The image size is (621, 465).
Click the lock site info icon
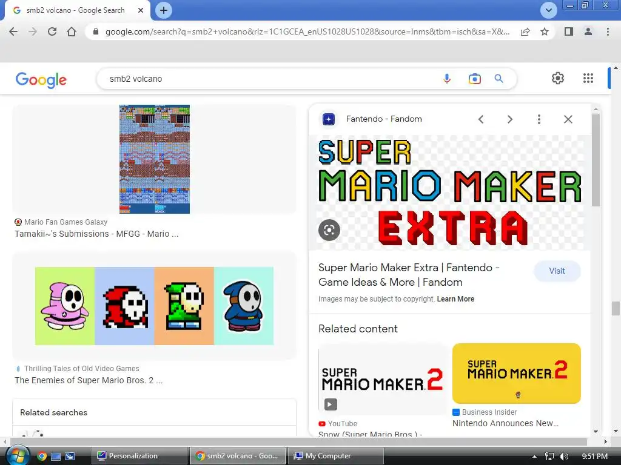95,31
